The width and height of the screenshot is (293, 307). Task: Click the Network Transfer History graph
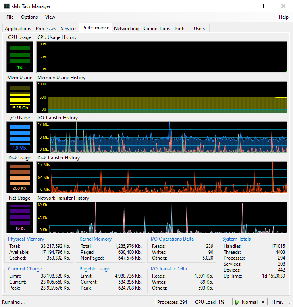pos(162,217)
